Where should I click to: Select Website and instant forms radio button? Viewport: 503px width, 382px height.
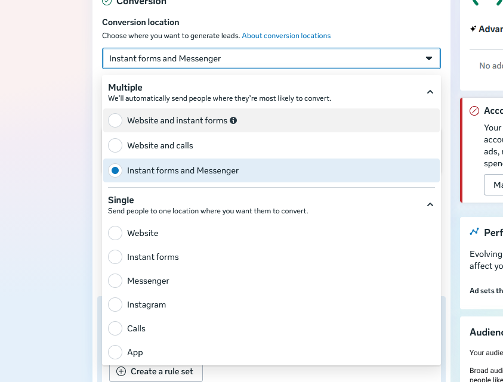[115, 120]
